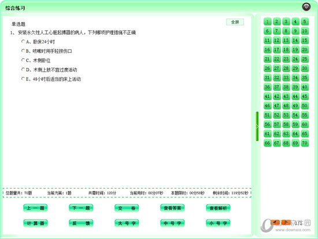
Task: Jump to question 70
Action: 305,143
